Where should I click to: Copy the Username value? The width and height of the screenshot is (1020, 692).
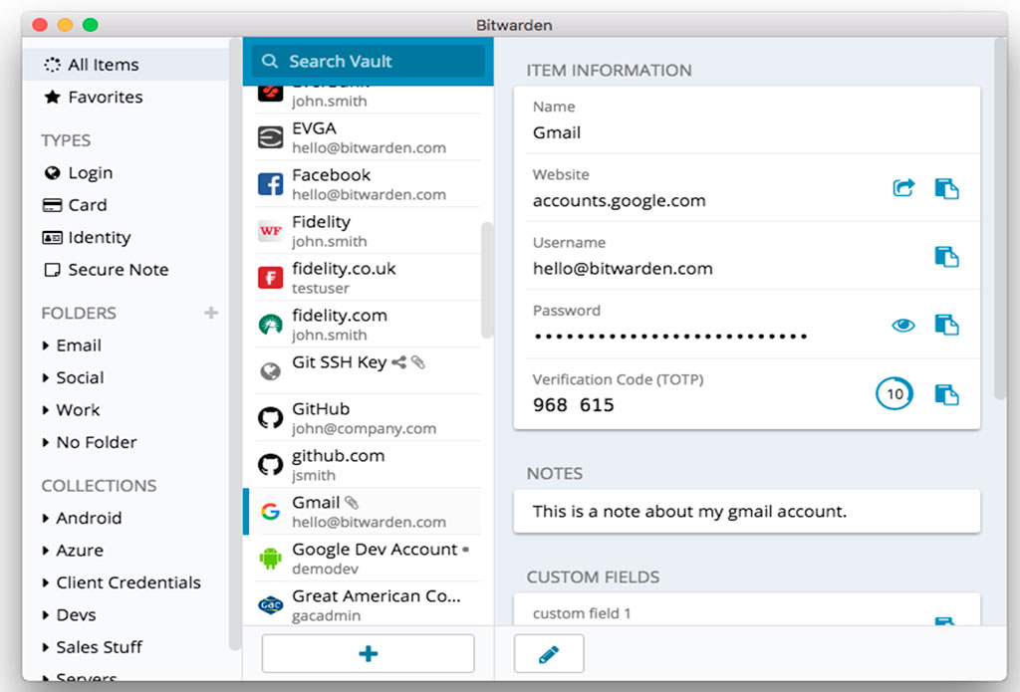[946, 257]
